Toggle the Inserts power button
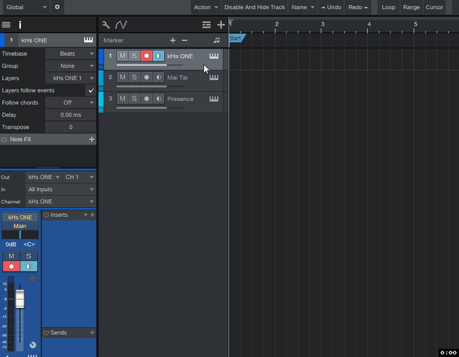Viewport: 459px width, 357px height. pos(46,215)
